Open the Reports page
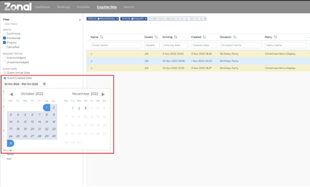The width and height of the screenshot is (310, 187). coord(129,7)
